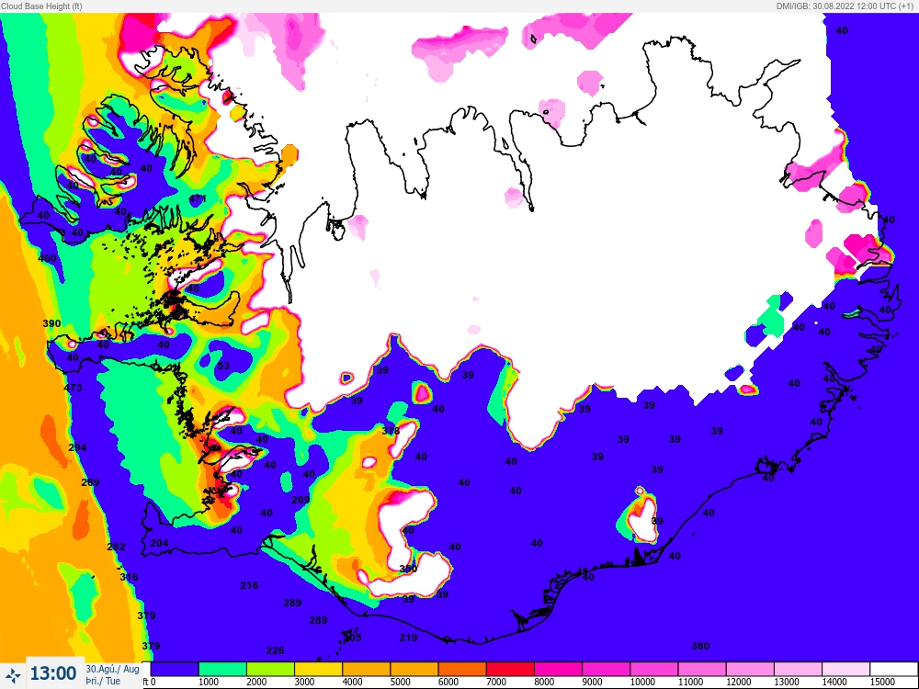Click the map value 380

700,646
